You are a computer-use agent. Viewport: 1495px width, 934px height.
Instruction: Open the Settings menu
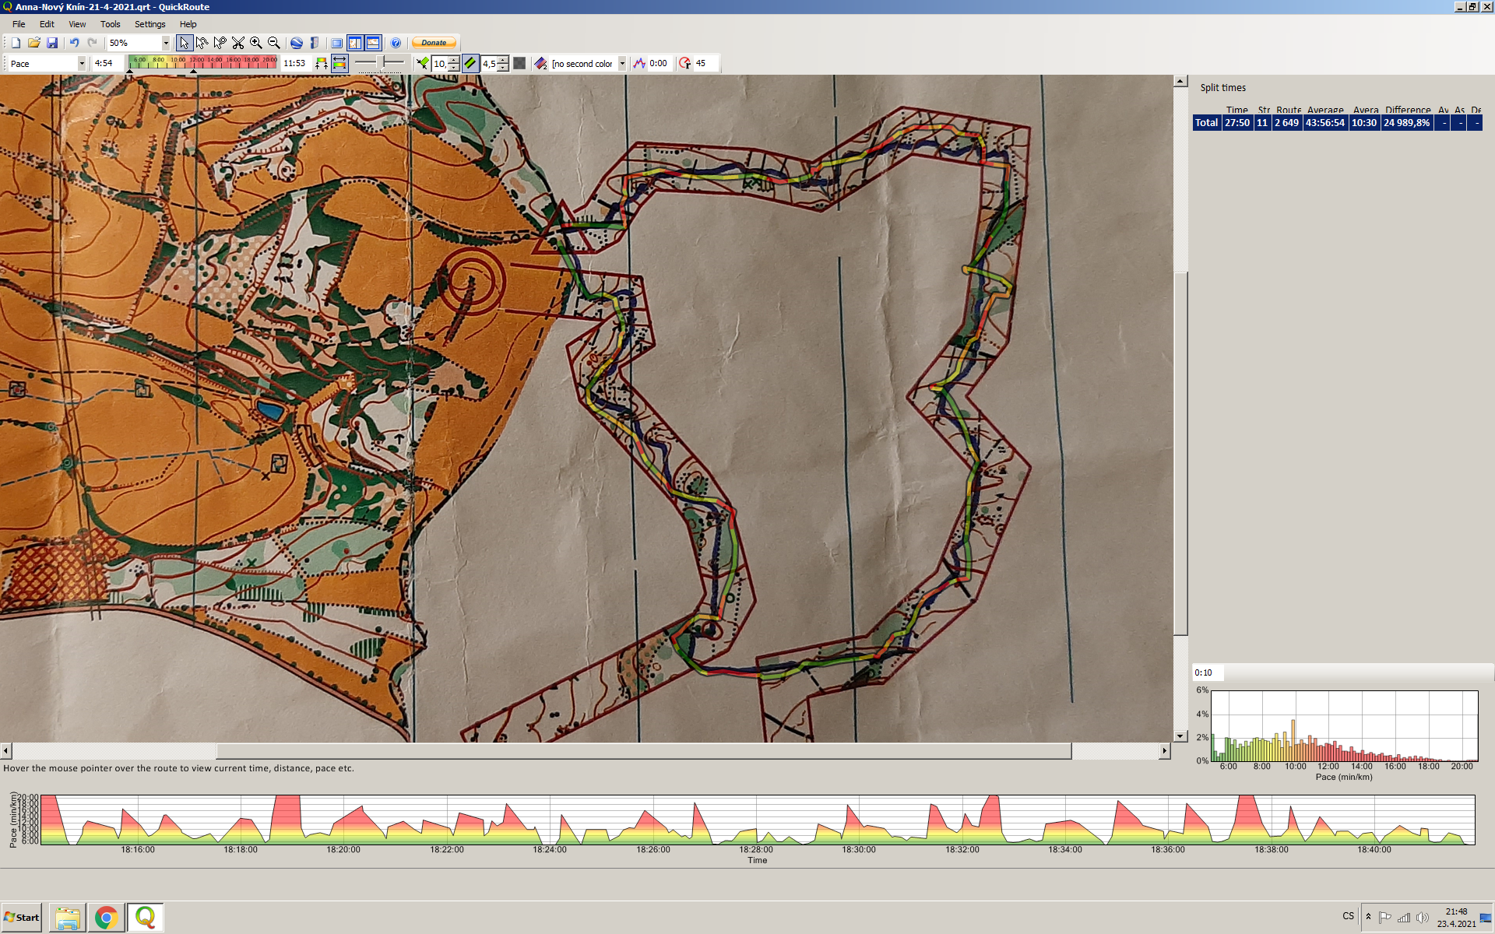(x=149, y=24)
